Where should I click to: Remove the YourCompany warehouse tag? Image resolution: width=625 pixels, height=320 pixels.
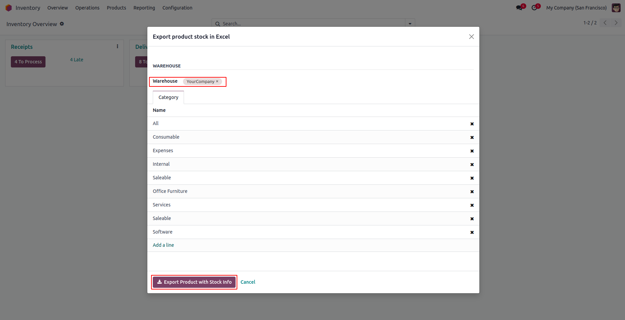point(217,81)
